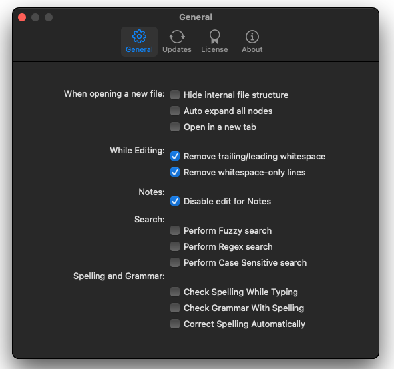394x369 pixels.
Task: Uncheck Disable edit for Notes
Action: click(175, 201)
